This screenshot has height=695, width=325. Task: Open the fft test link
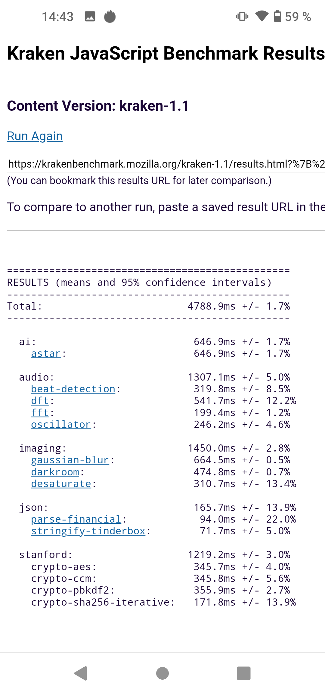[40, 413]
